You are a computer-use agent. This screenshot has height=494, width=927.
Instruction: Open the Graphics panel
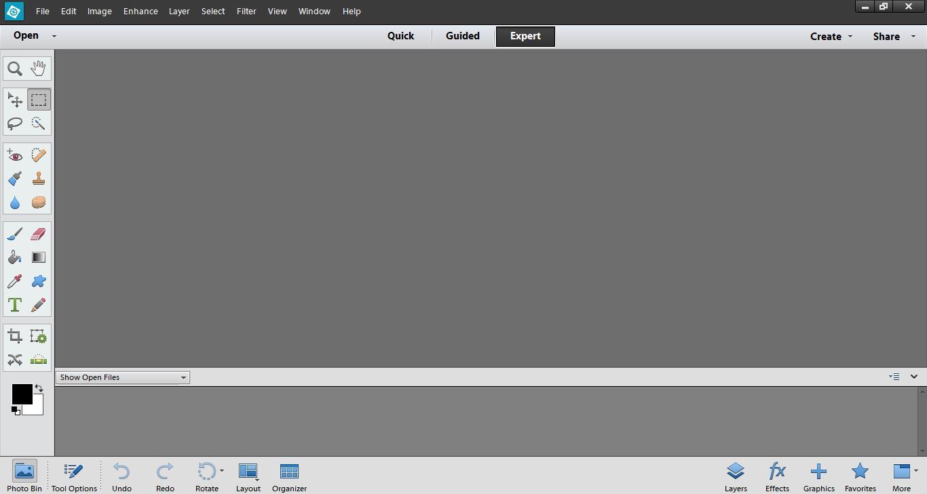point(818,475)
